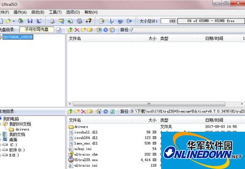Sort local pane by 文件名 column
Viewport: 245px width, 169px height.
tap(100, 120)
